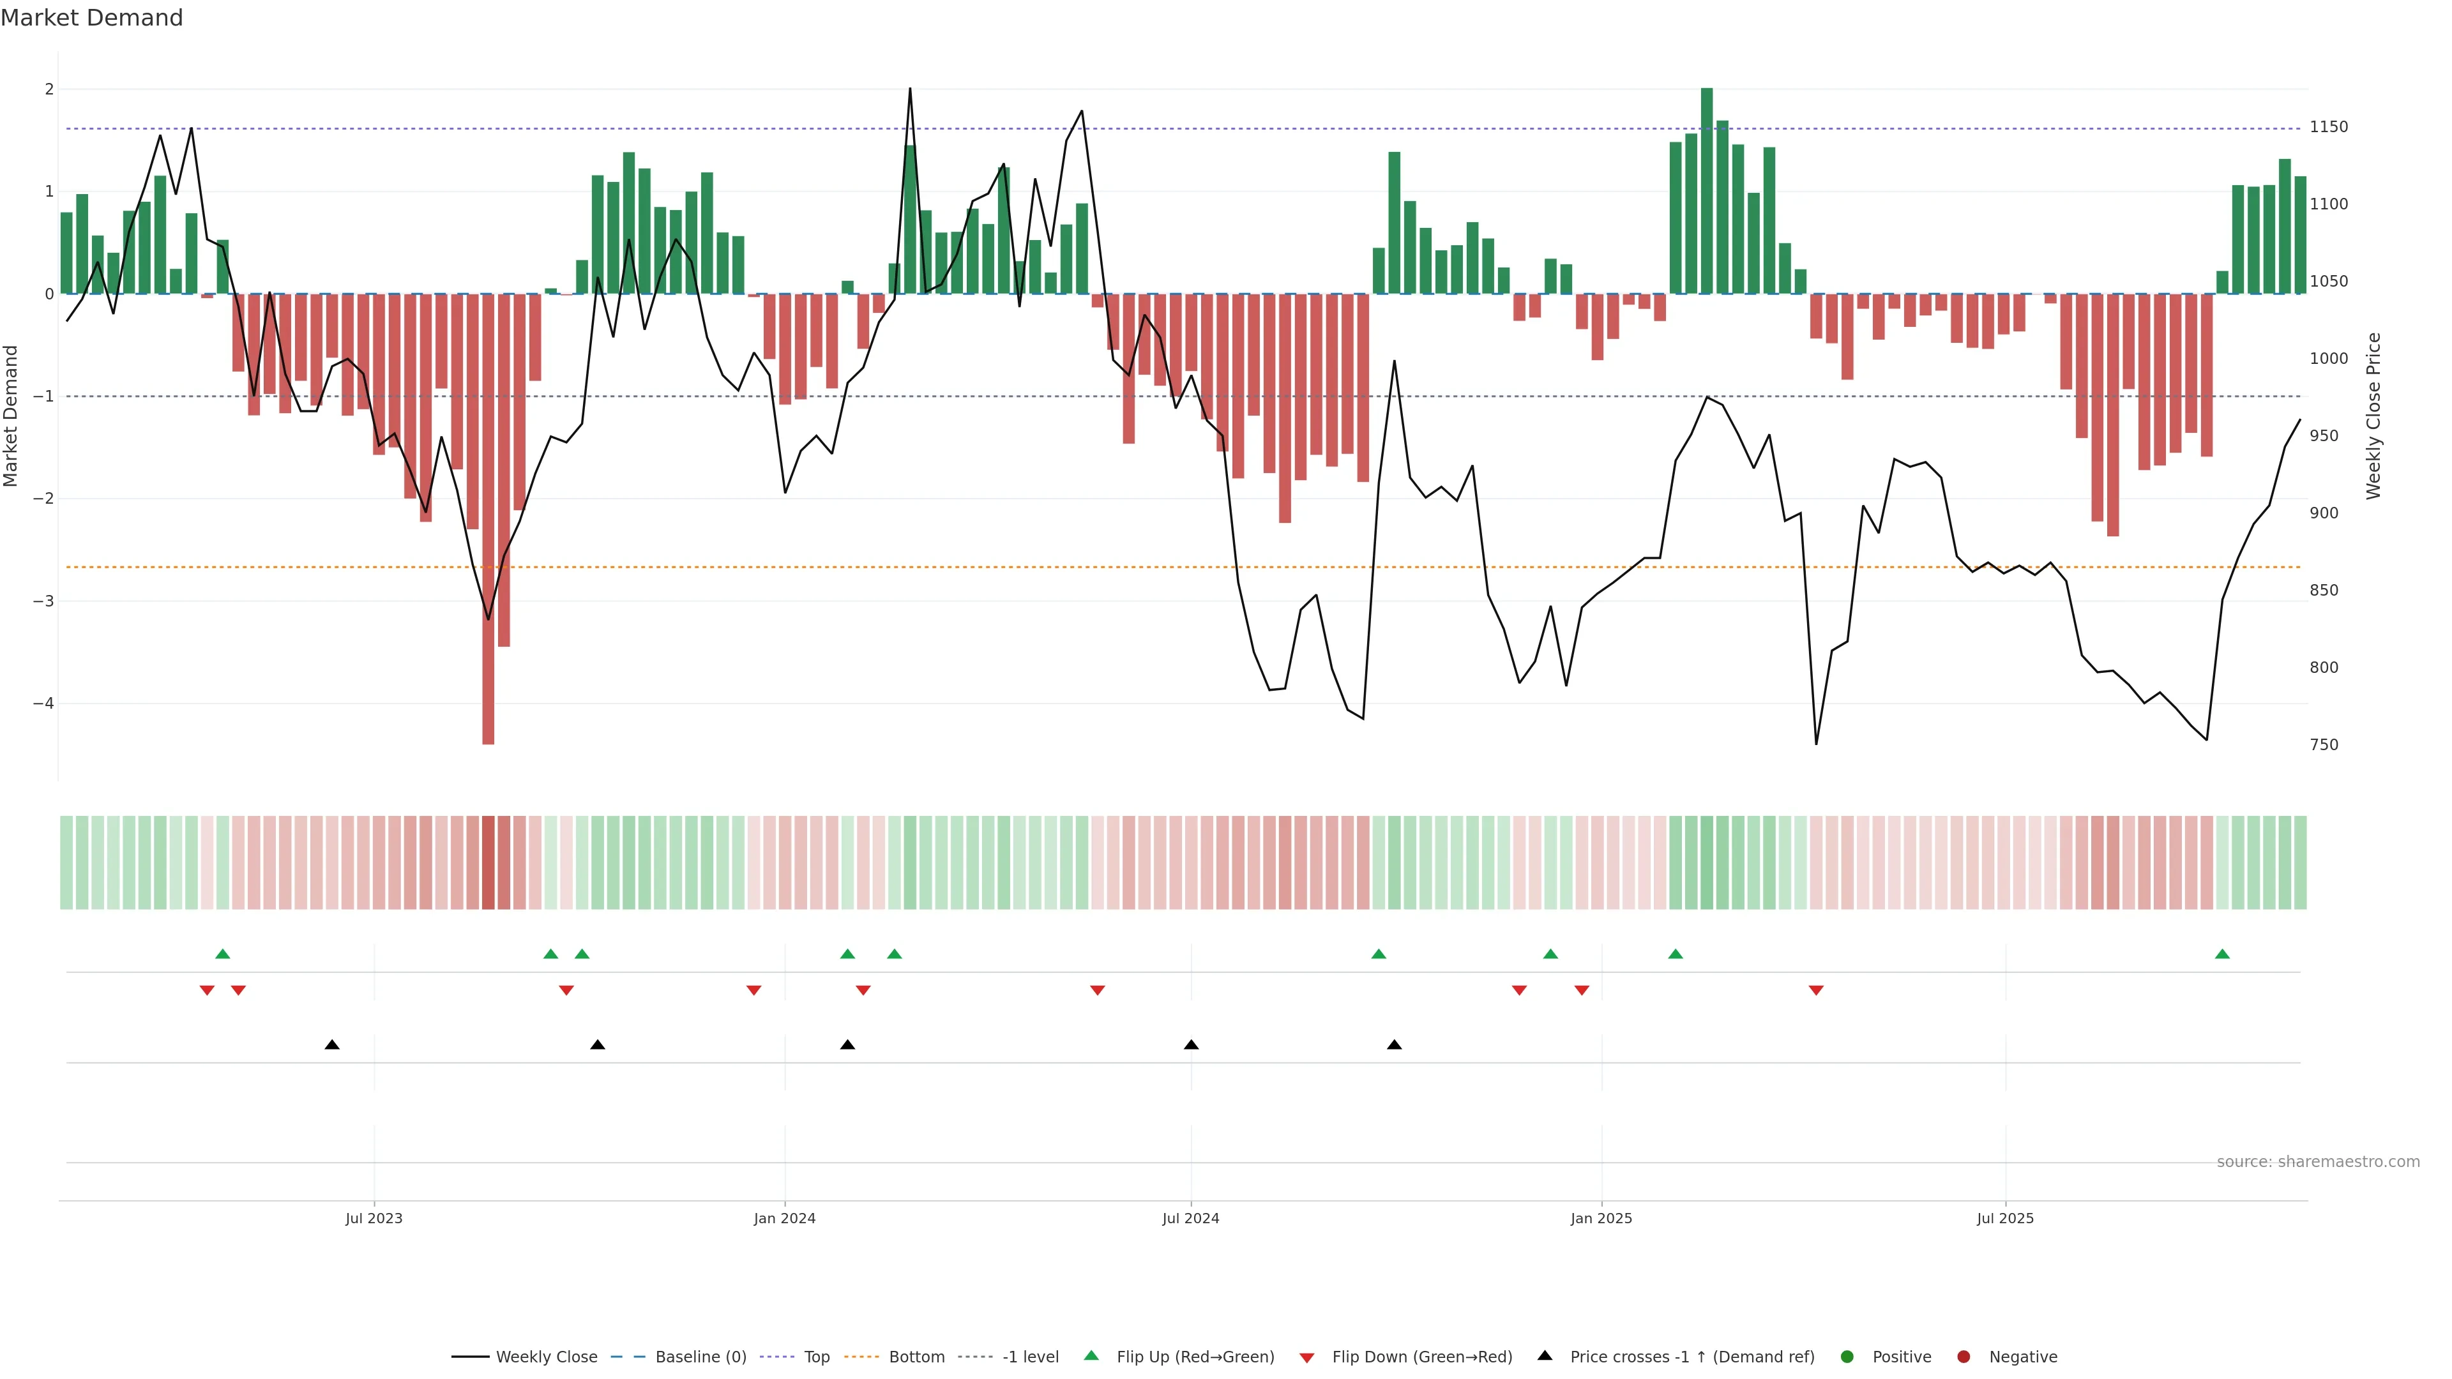Click the Jan 2025 x-axis label
This screenshot has height=1379, width=2452.
(x=1601, y=1218)
